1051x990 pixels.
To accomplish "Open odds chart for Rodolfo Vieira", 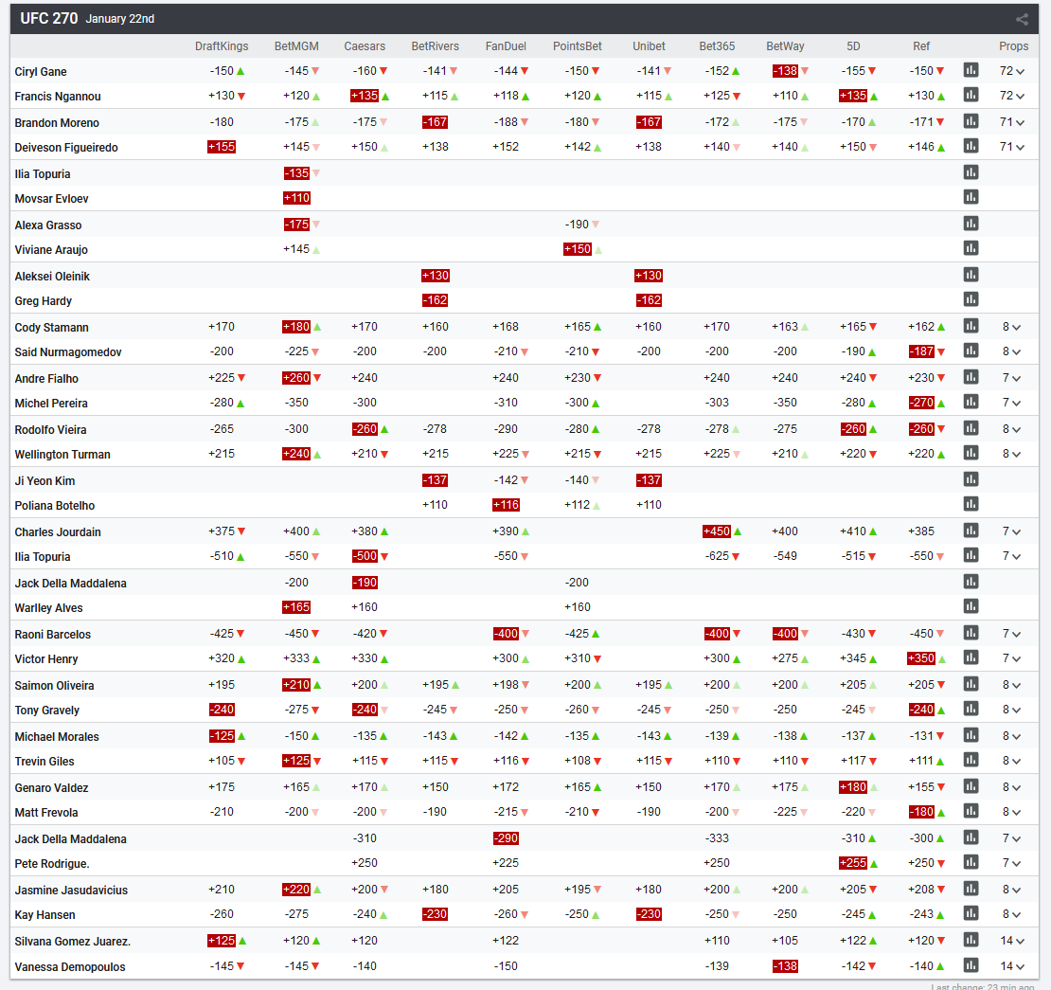I will pyautogui.click(x=971, y=428).
